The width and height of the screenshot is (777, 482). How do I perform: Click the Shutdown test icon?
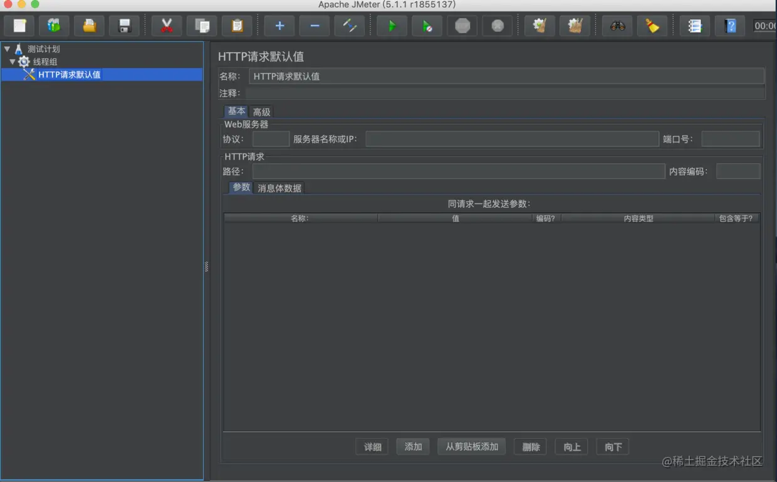tap(498, 26)
